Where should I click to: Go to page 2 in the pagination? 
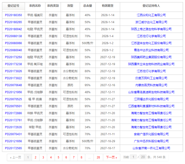click(x=35, y=157)
